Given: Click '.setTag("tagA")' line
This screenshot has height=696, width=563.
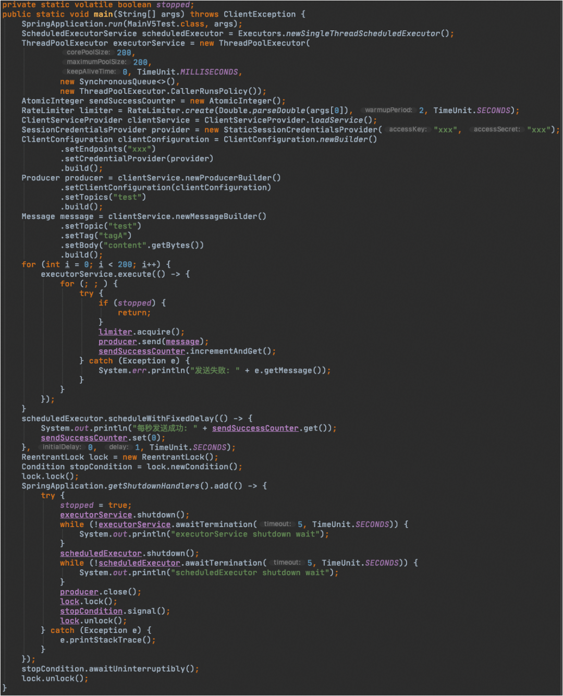Looking at the screenshot, I should coord(96,236).
